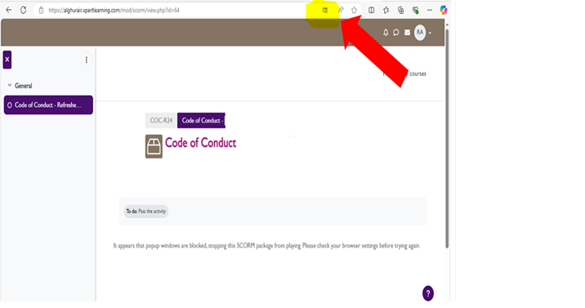Select Code of Conduct - Refresher item in sidebar

point(48,105)
